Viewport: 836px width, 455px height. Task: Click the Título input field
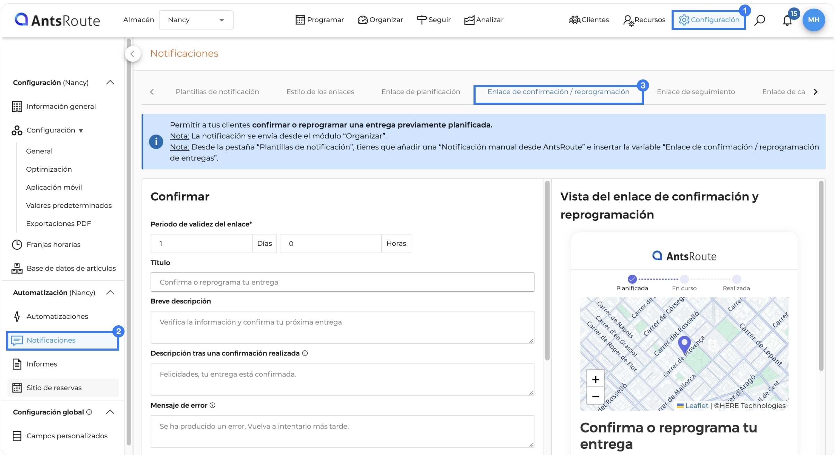coord(342,282)
